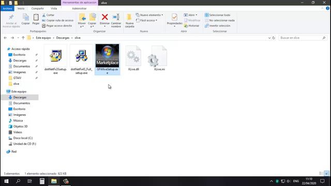Click Seleccionar todo
Image resolution: width=331 pixels, height=186 pixels.
click(217, 15)
